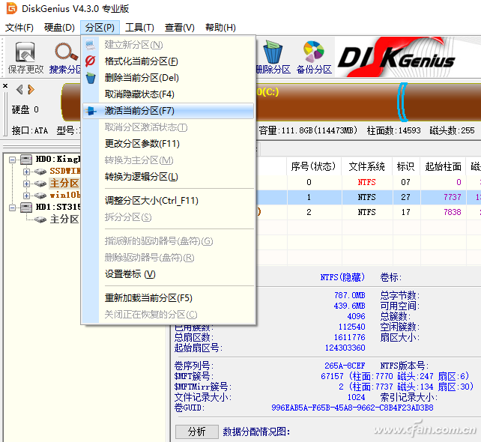Click the C: partition bar in disk map
The width and height of the screenshot is (481, 442).
(x=327, y=102)
